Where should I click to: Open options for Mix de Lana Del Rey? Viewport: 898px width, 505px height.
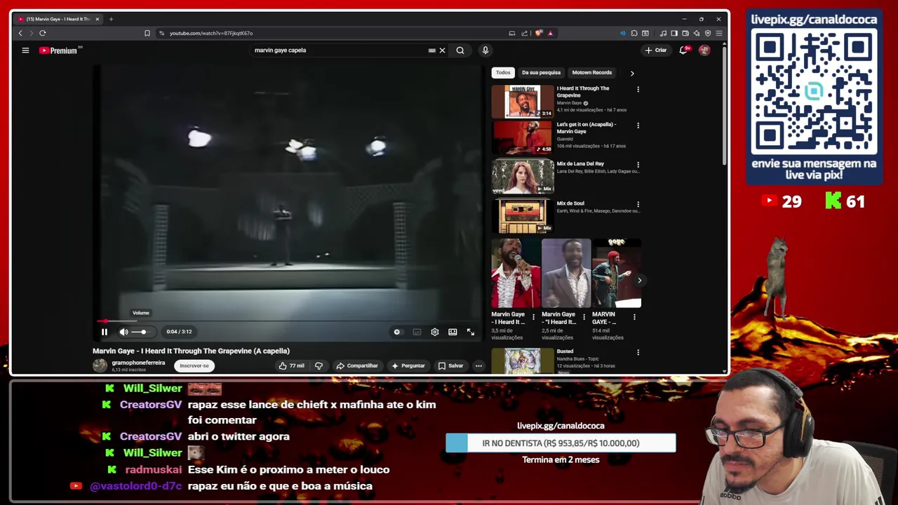point(638,165)
